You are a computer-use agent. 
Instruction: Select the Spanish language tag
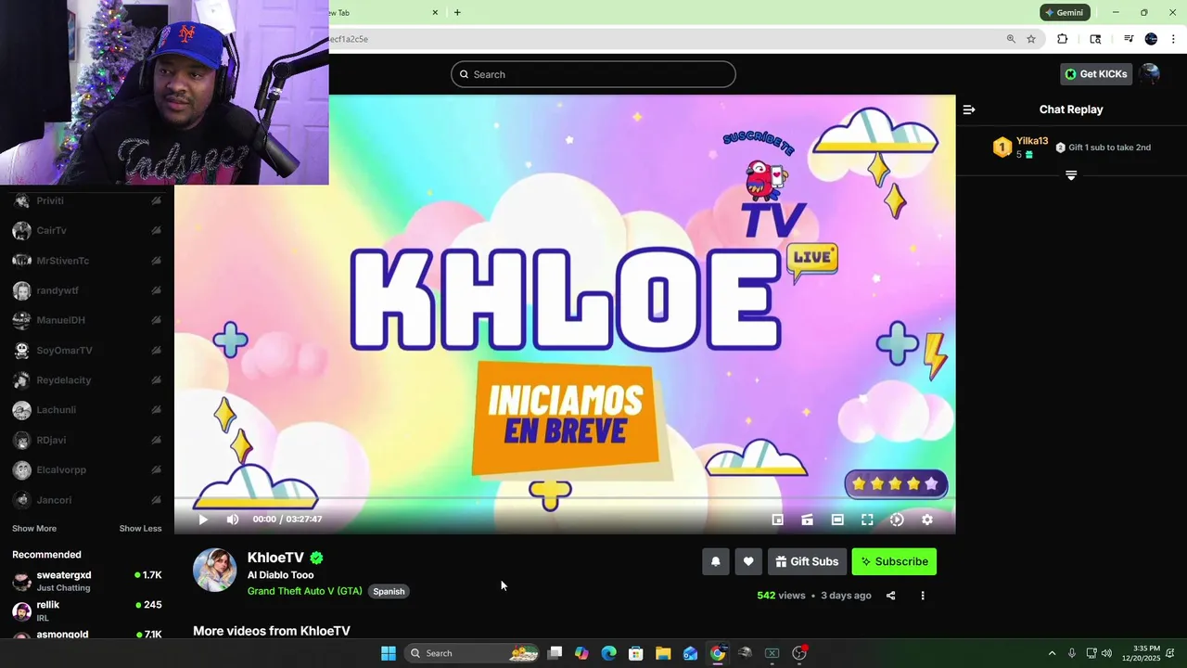click(389, 591)
